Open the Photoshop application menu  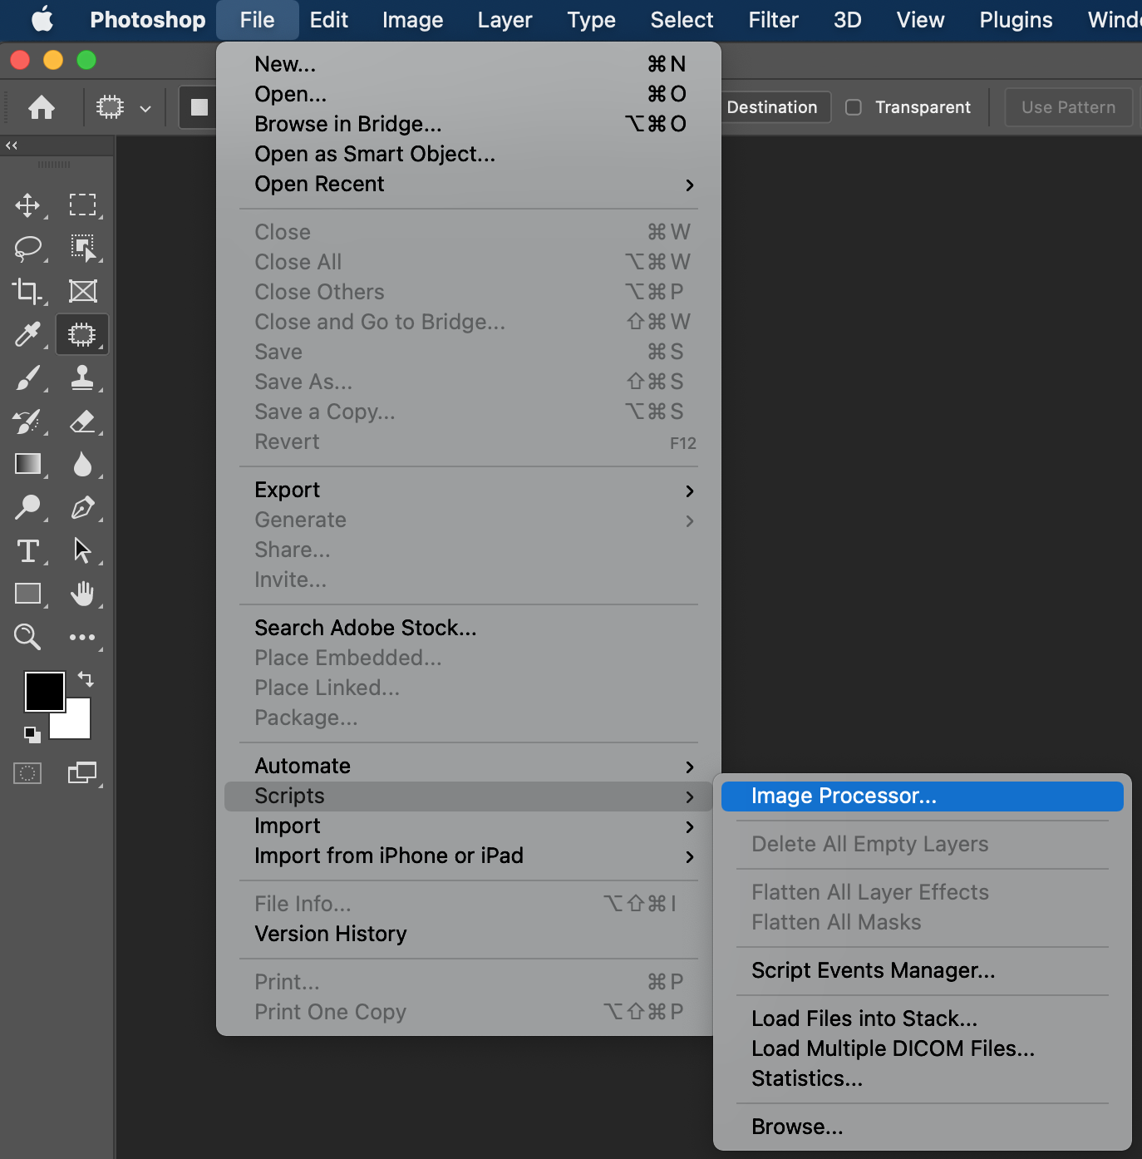click(x=148, y=20)
